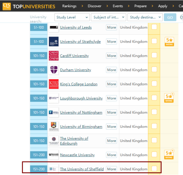Screen dimensions: 183x175
Task: Click 5-star plus rating badge for Newcastle
Action: [x=169, y=154]
